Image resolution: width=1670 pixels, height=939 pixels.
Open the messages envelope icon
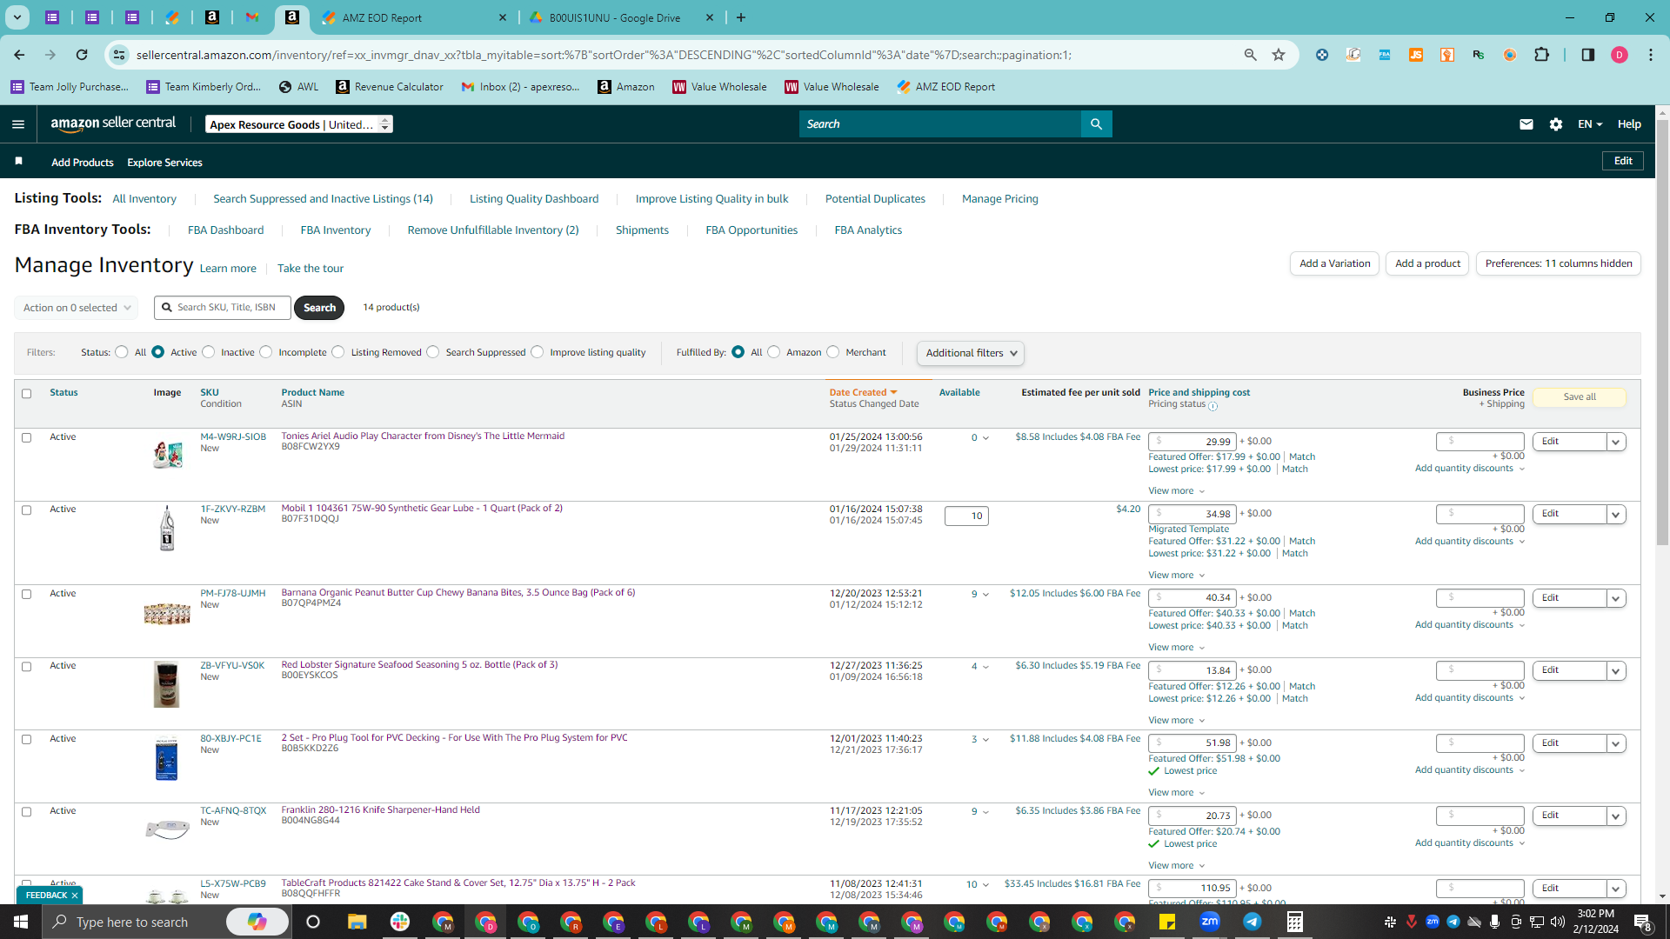(x=1526, y=124)
